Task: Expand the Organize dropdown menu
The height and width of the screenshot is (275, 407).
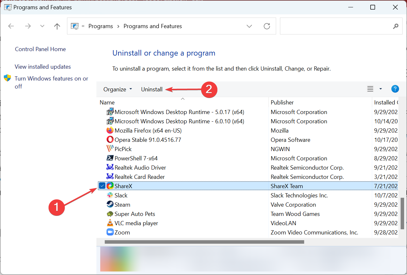Action: tap(117, 89)
